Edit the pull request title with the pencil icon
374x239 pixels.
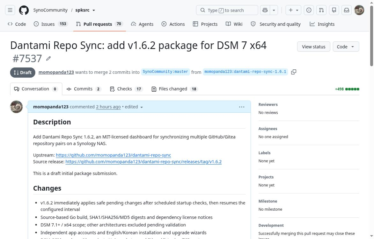pos(48,59)
